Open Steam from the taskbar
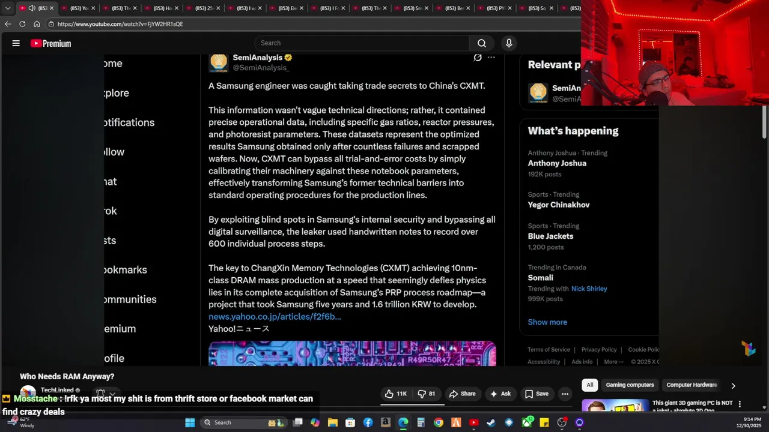Viewport: 769px width, 432px height. coord(491,422)
